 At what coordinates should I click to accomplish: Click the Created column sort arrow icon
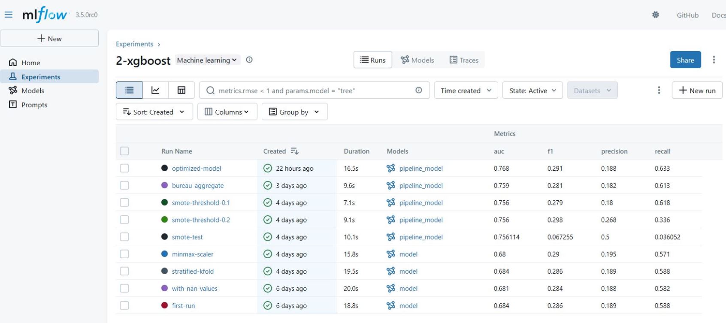[294, 151]
